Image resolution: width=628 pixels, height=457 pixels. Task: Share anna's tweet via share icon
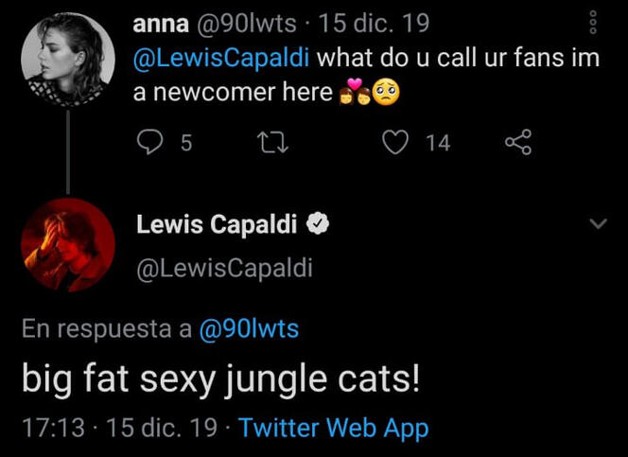518,142
